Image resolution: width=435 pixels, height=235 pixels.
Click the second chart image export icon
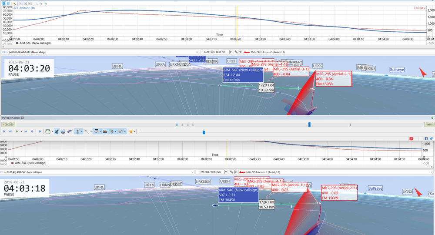pos(25,3)
